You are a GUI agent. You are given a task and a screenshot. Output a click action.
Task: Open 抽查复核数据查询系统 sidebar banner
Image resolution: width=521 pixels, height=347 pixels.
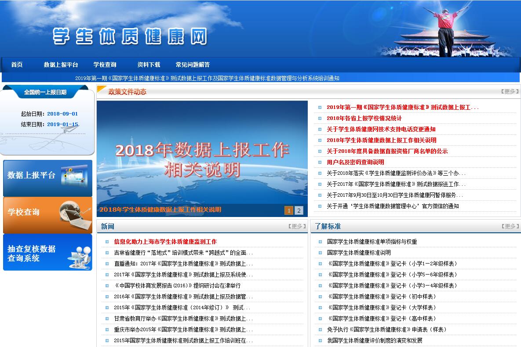(47, 252)
